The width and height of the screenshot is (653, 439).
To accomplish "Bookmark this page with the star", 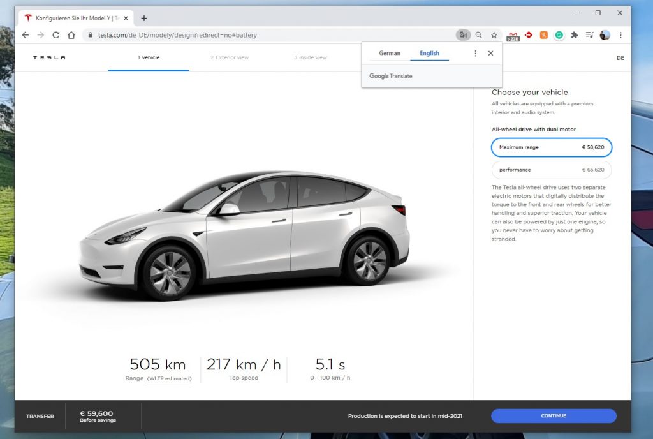I will [x=494, y=35].
